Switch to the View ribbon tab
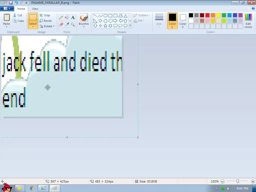The image size is (256, 192). [35, 9]
